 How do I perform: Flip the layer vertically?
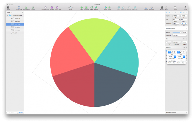tap(185, 23)
